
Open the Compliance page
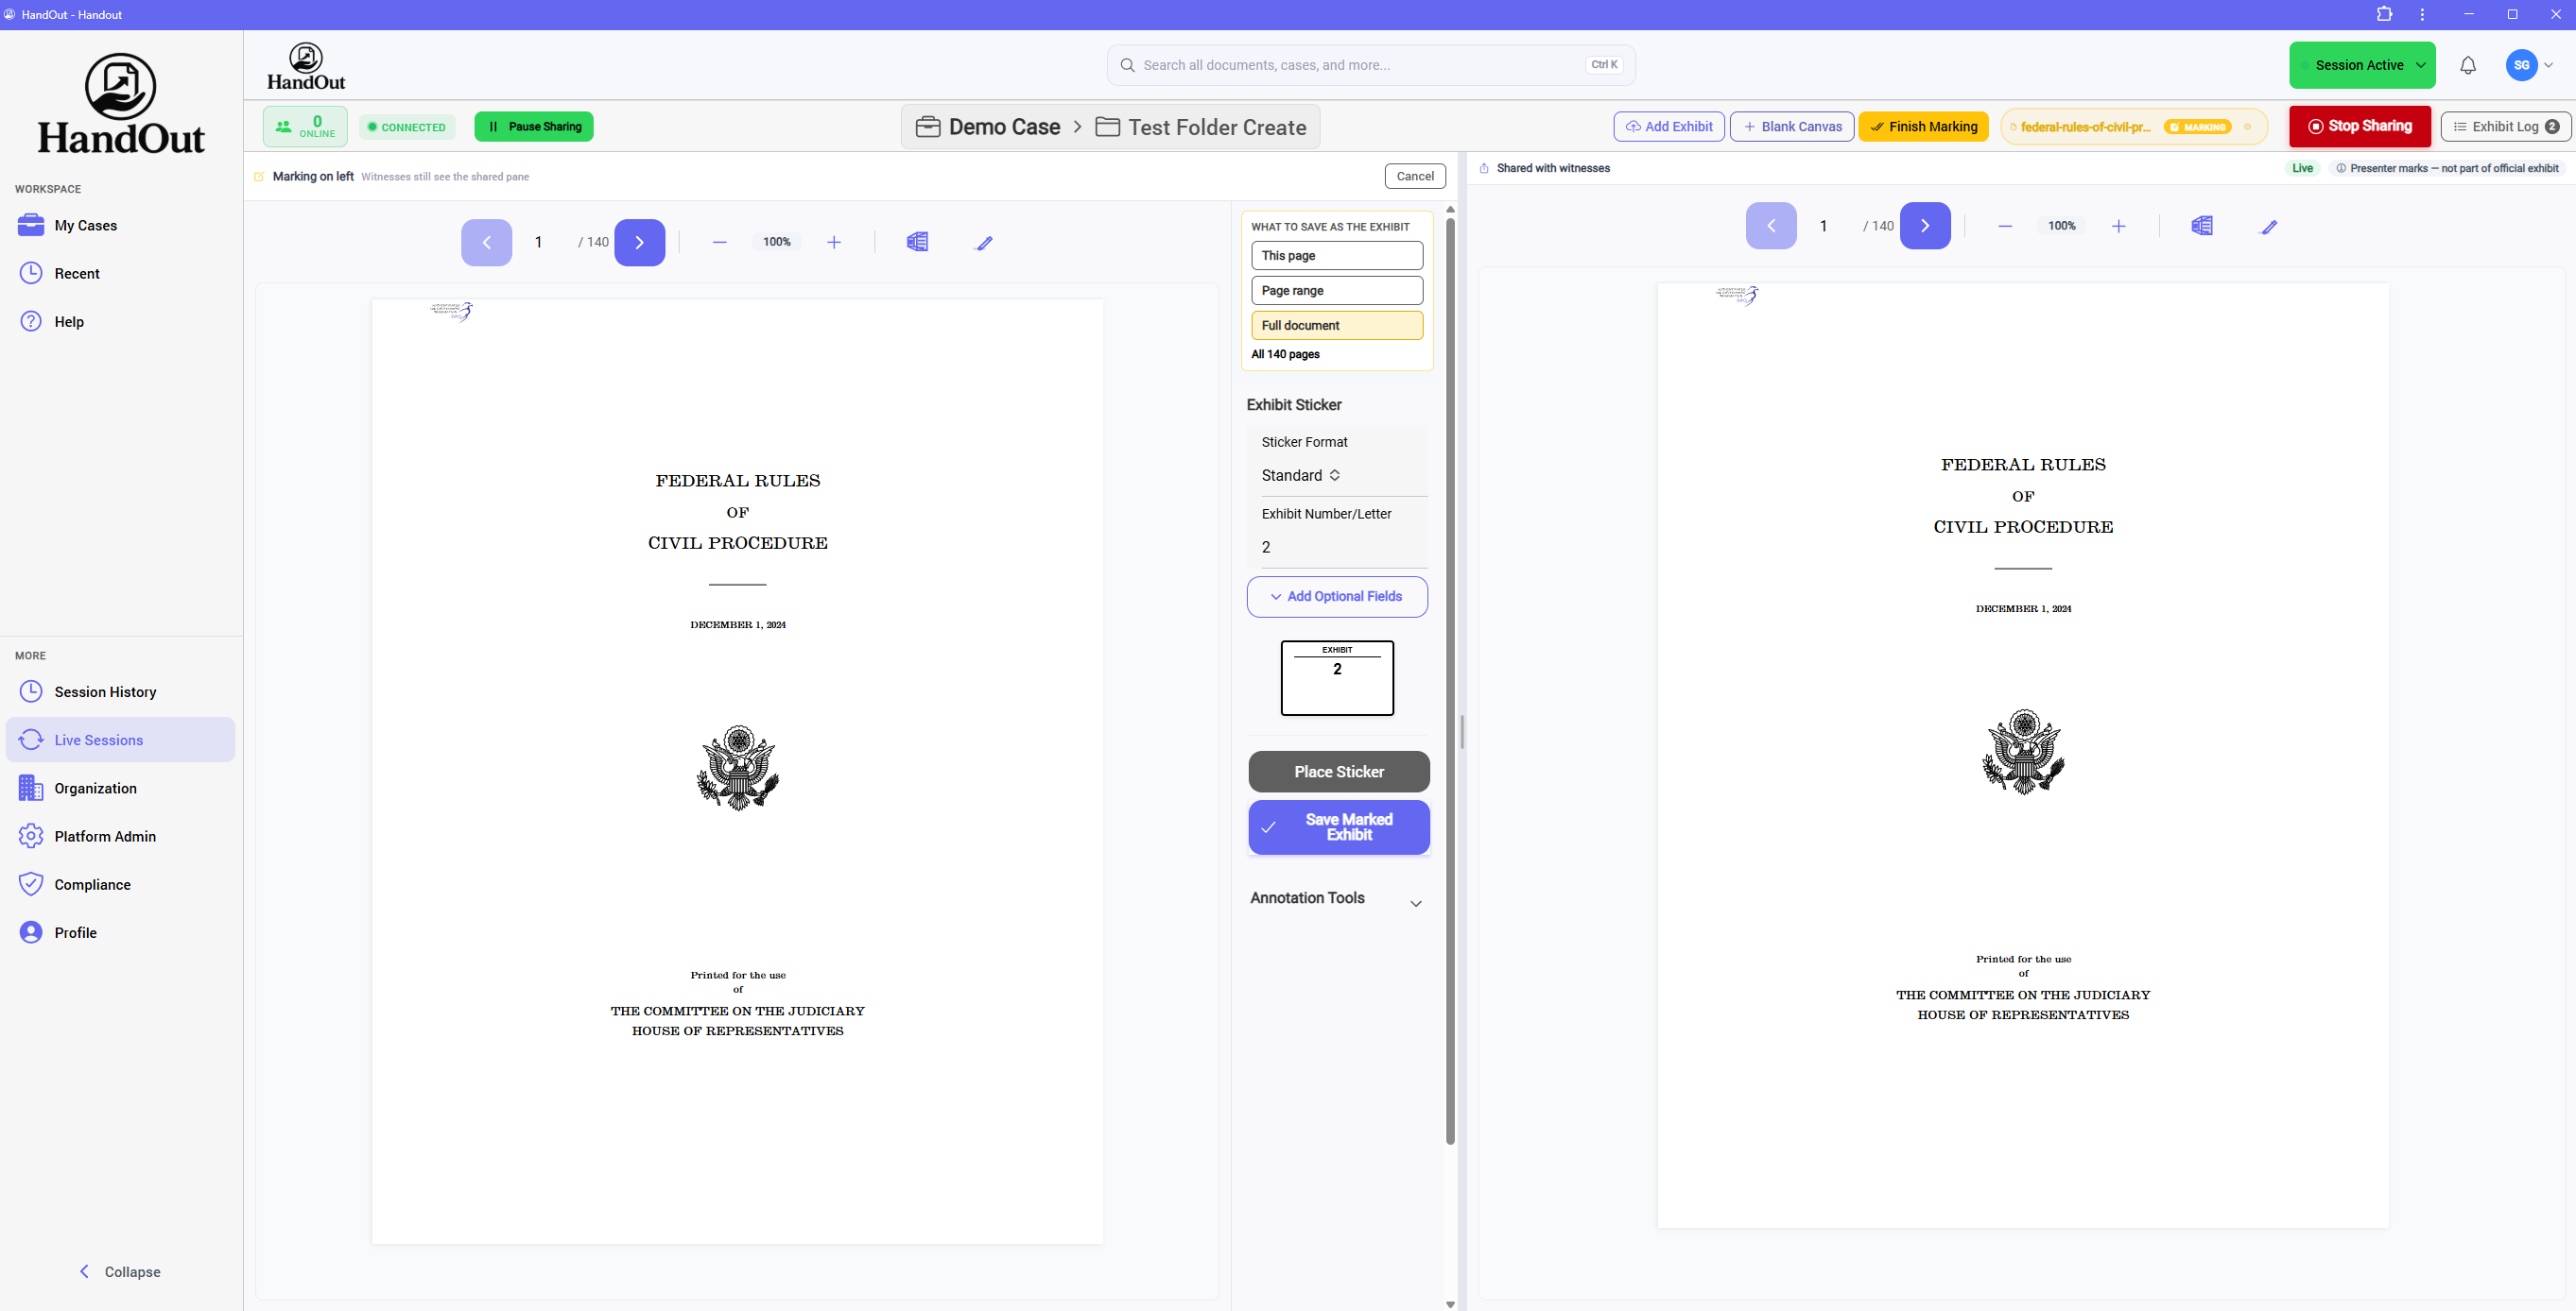pos(120,884)
